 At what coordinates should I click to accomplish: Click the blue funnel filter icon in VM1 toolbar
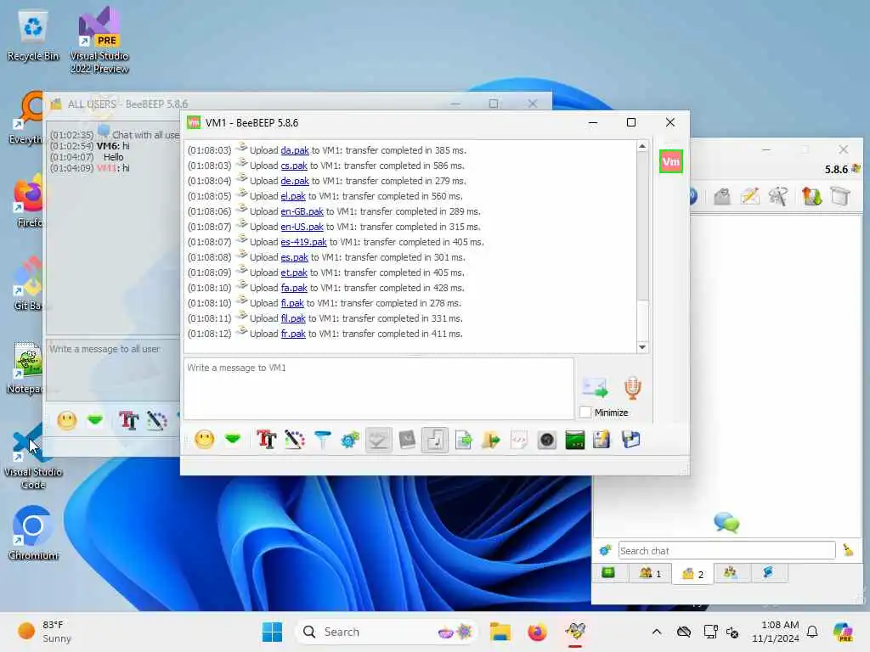322,440
